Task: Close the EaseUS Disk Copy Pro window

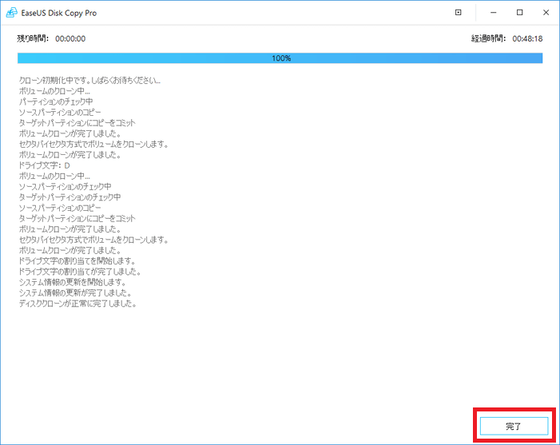Action: point(546,13)
